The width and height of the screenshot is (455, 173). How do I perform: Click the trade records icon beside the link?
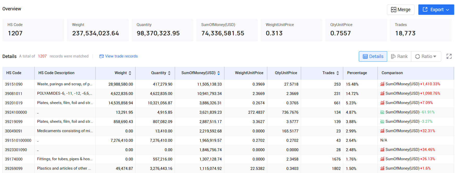click(101, 56)
